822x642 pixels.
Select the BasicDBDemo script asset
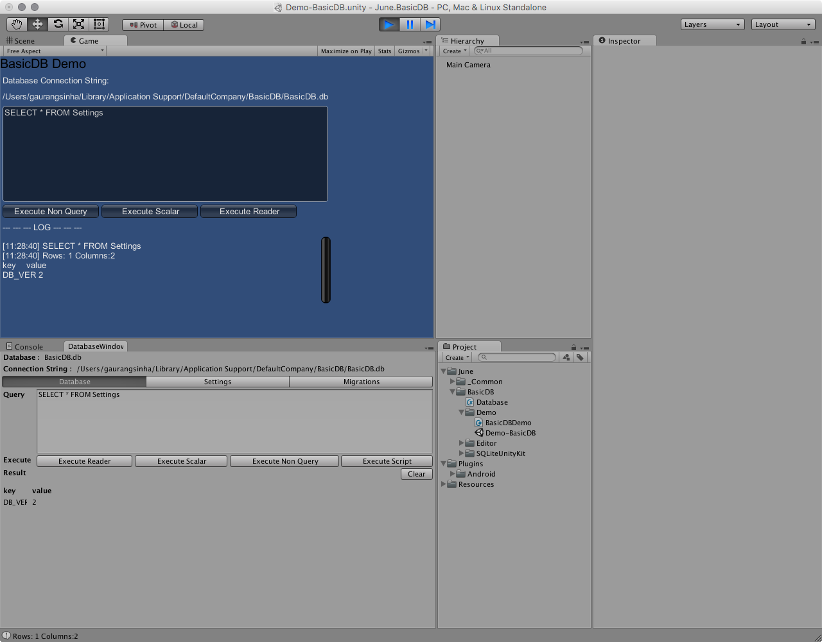point(503,423)
